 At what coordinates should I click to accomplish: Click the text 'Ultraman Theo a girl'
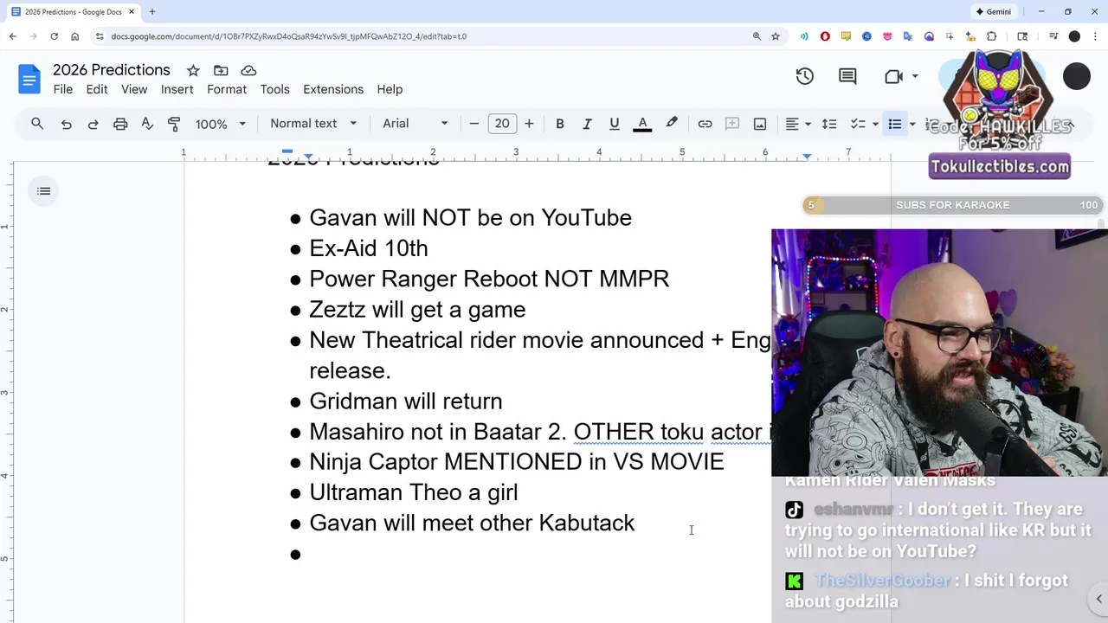[x=414, y=492]
